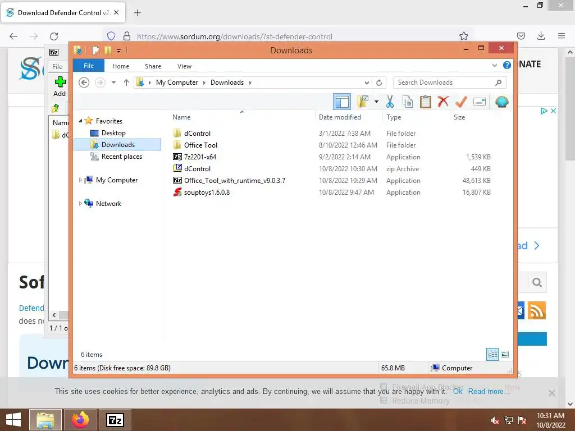Viewport: 575px width, 431px height.
Task: Open the View ribbon tab
Action: coord(184,66)
